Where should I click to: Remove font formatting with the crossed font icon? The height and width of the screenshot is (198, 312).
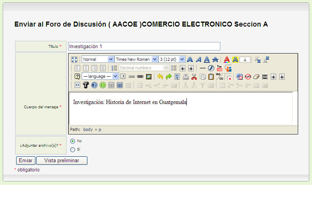coord(248,77)
